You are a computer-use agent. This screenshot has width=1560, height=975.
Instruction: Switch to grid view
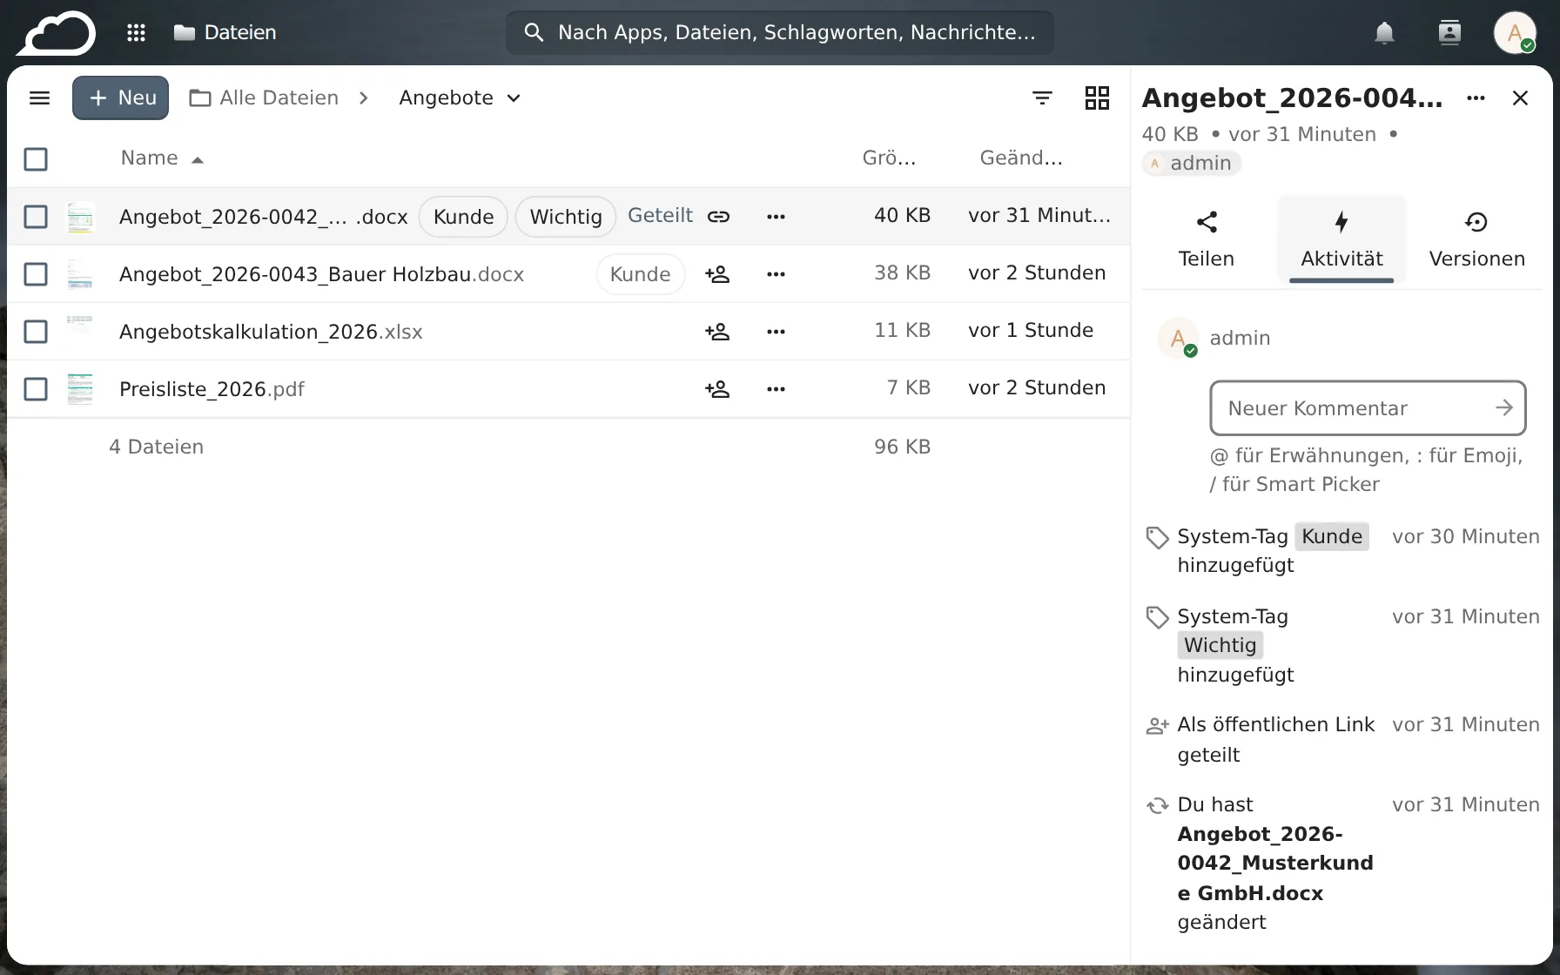coord(1097,97)
